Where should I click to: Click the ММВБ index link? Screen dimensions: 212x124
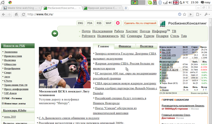coord(165,78)
